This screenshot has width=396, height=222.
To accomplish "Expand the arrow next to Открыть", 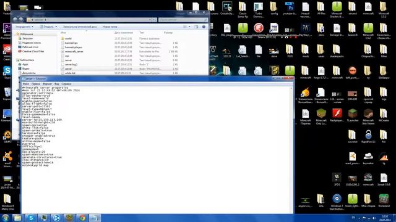I will click(56, 27).
